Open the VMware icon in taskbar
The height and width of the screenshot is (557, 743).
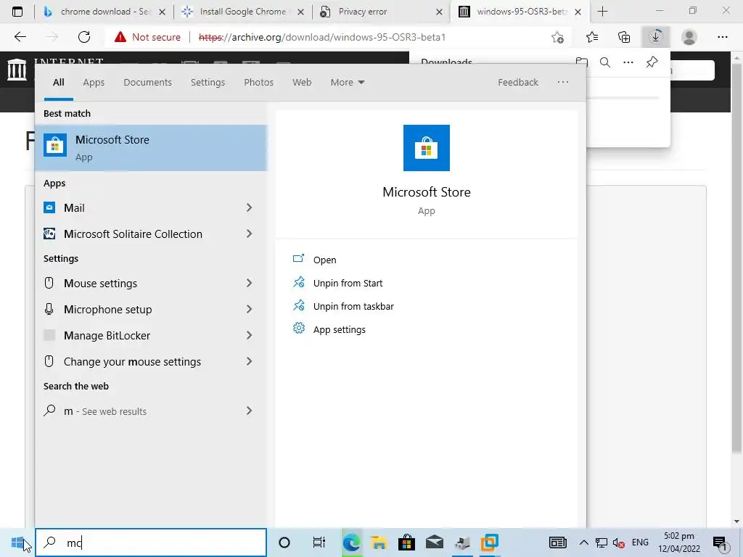pos(490,542)
